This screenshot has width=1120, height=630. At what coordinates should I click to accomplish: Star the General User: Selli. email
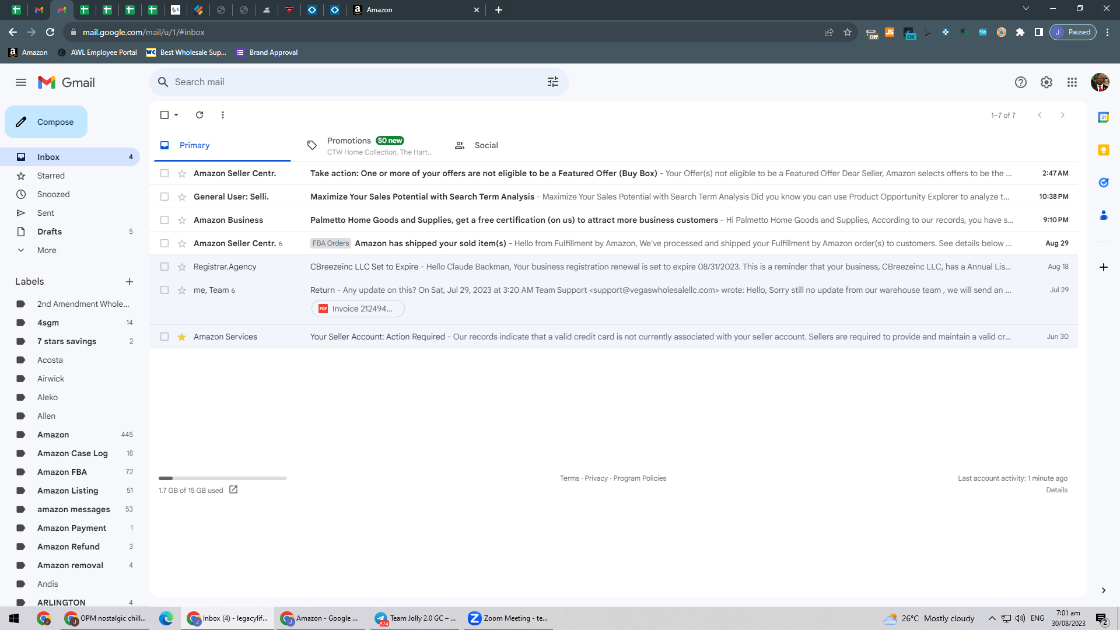coord(182,197)
